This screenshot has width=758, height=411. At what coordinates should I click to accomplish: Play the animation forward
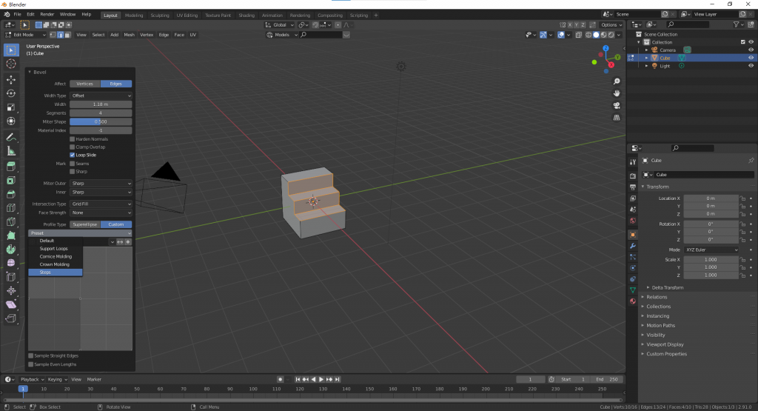tap(321, 380)
